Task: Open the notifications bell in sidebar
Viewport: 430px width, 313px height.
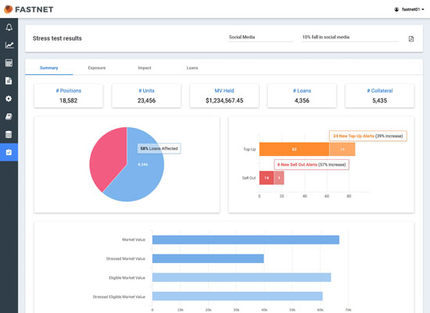Action: (9, 27)
